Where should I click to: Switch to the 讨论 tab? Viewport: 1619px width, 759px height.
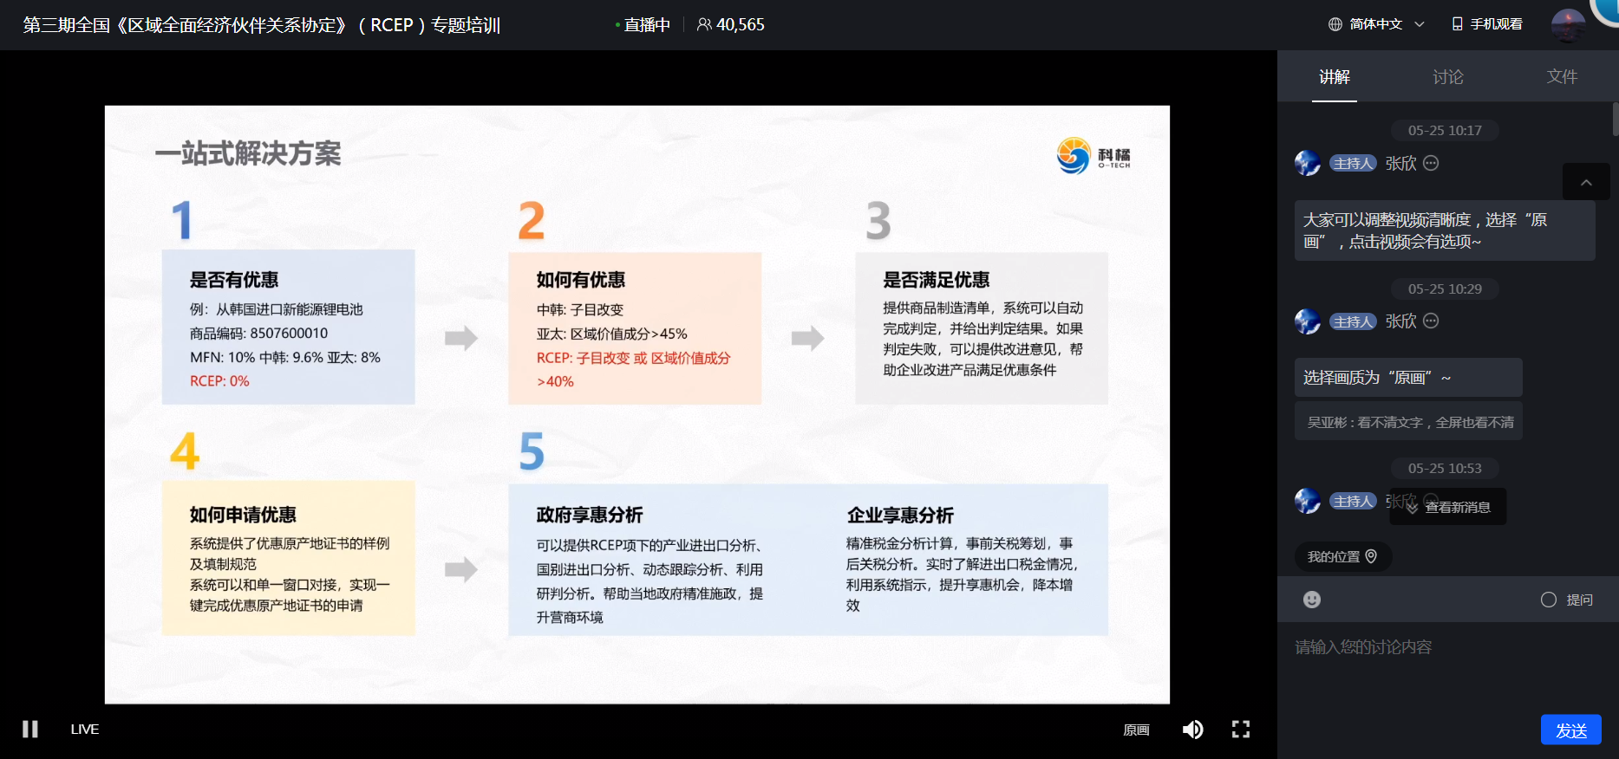pos(1447,77)
